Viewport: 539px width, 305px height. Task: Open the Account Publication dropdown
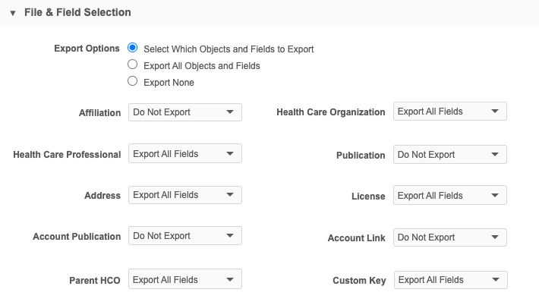pos(184,236)
